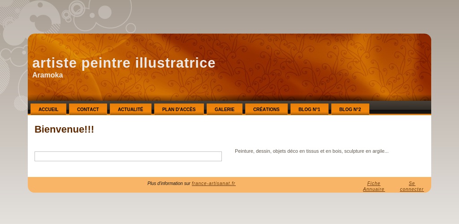The height and width of the screenshot is (224, 459).
Task: Follow the france-artisanat.fr link
Action: 214,183
